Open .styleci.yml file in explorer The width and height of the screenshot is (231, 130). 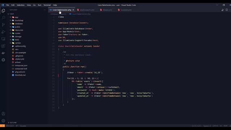[19, 59]
